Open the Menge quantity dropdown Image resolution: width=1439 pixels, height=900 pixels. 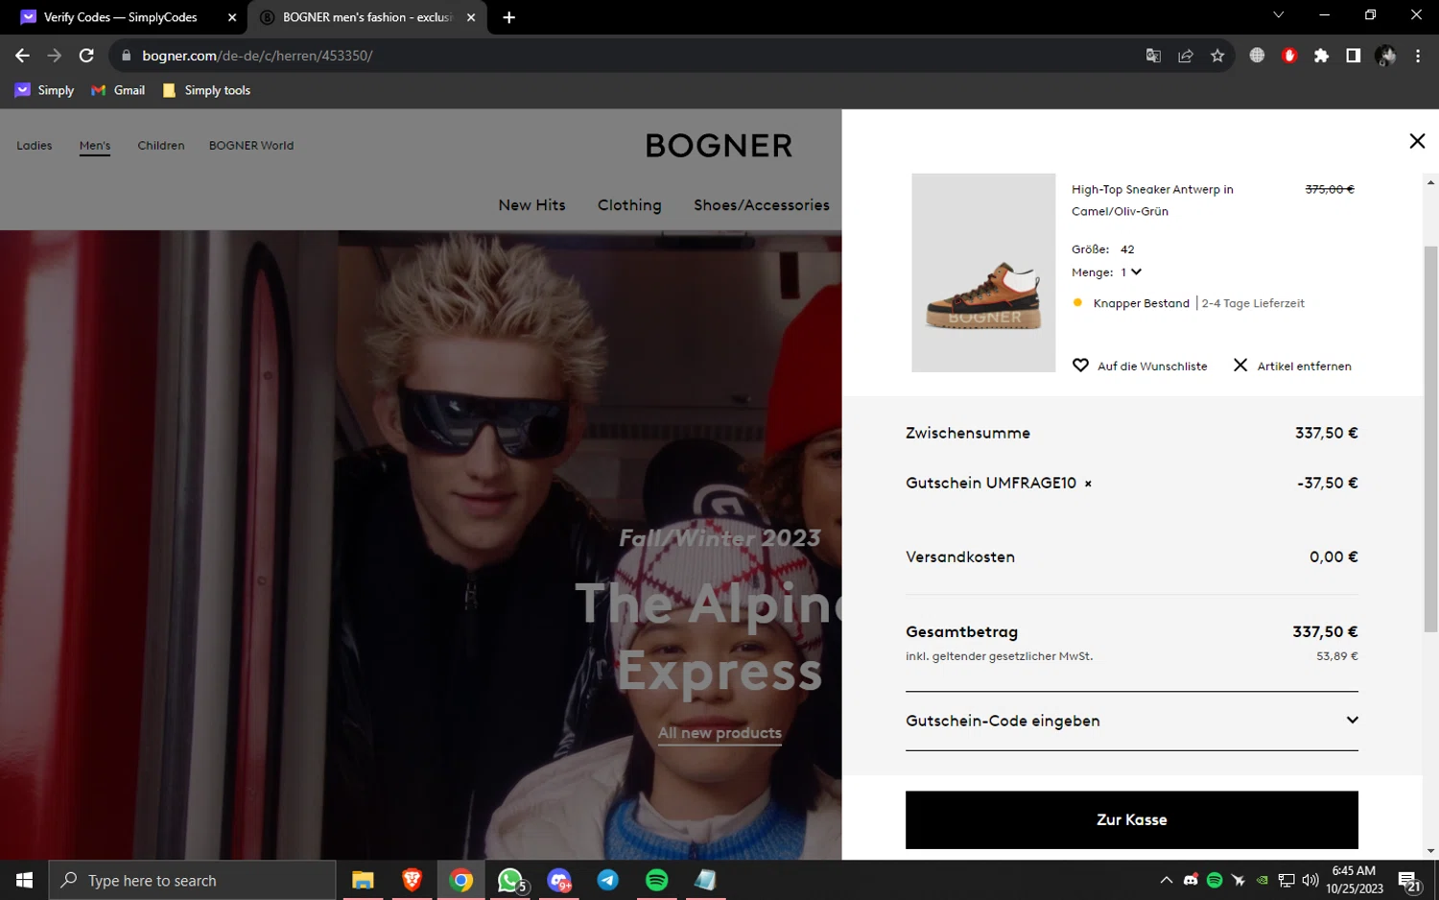pos(1131,272)
